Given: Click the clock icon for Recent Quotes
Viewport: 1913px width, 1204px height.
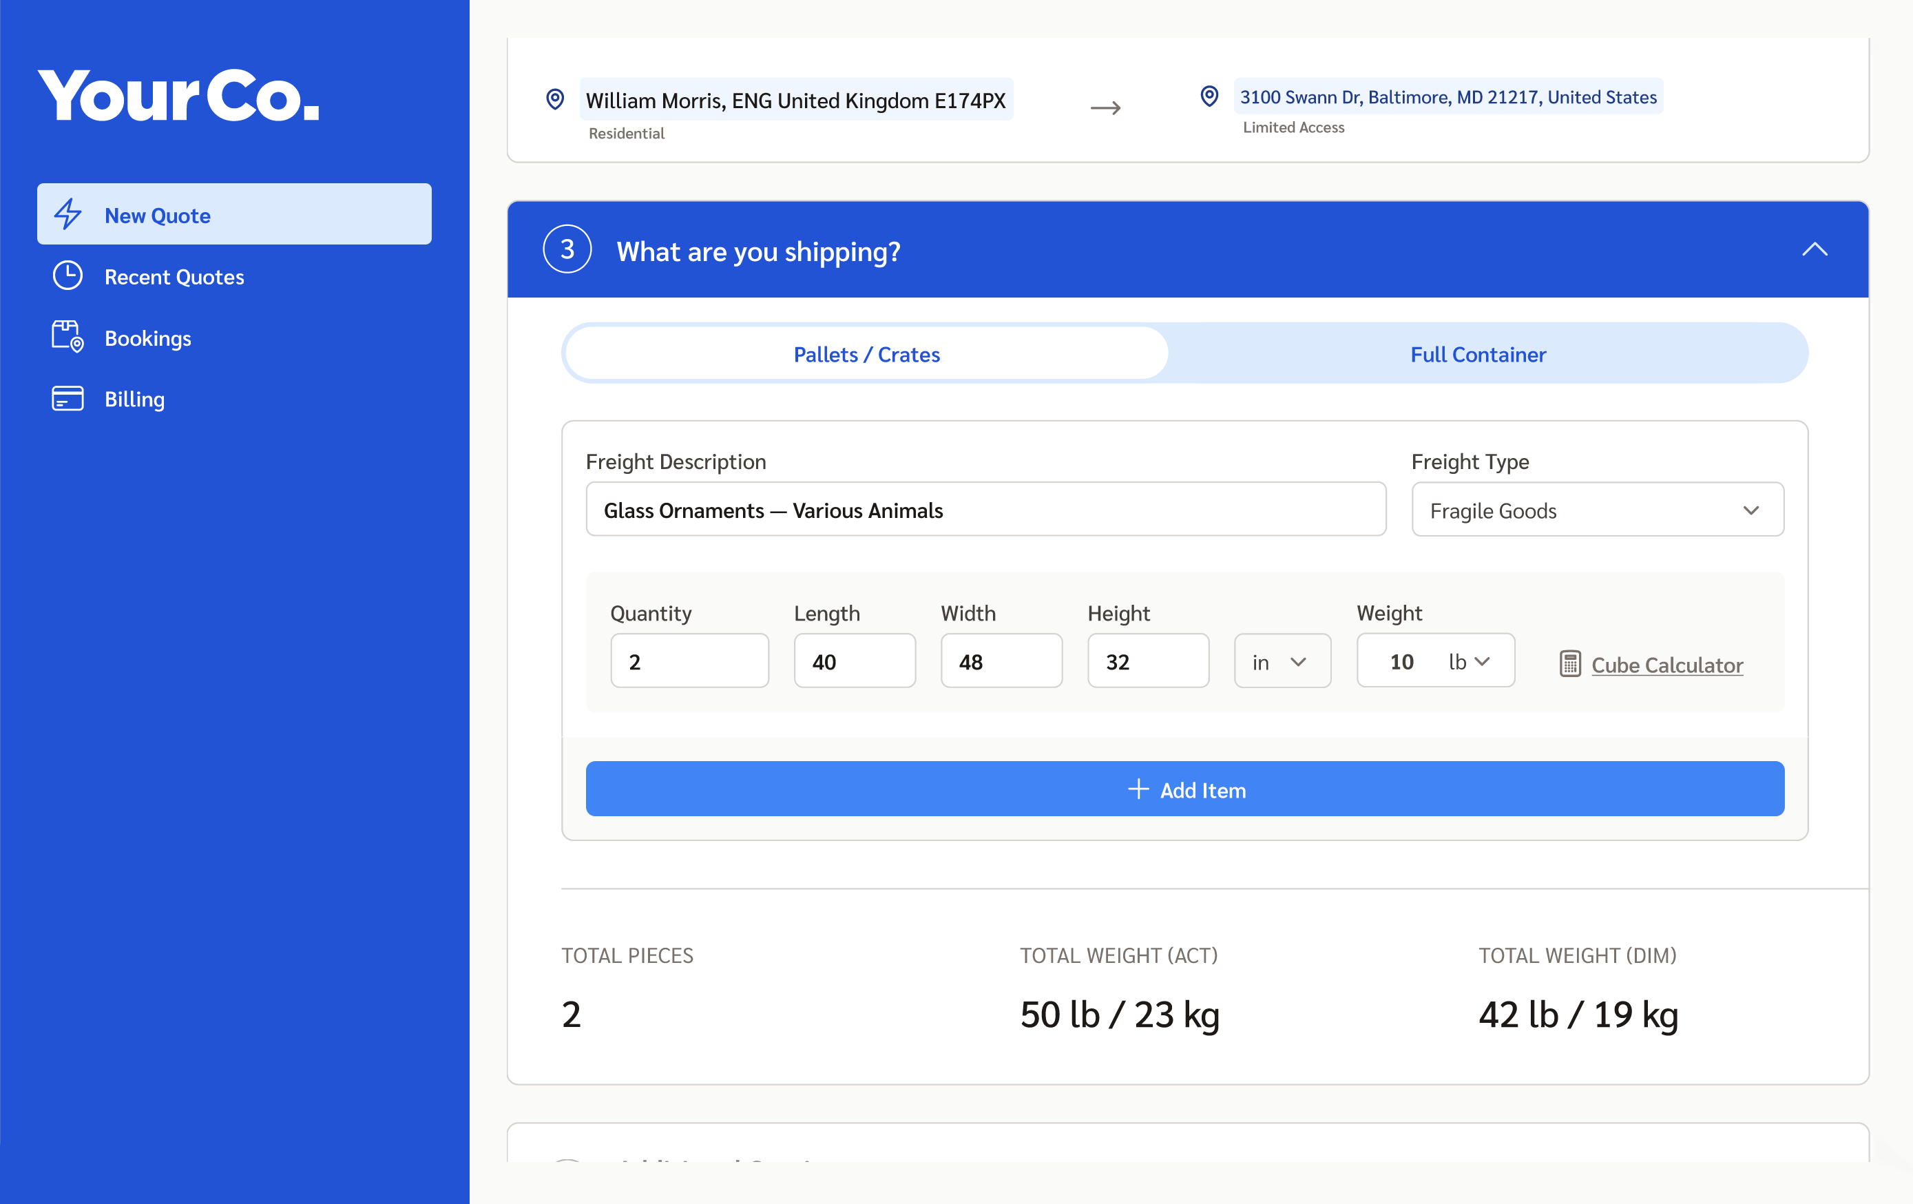Looking at the screenshot, I should click(x=68, y=276).
